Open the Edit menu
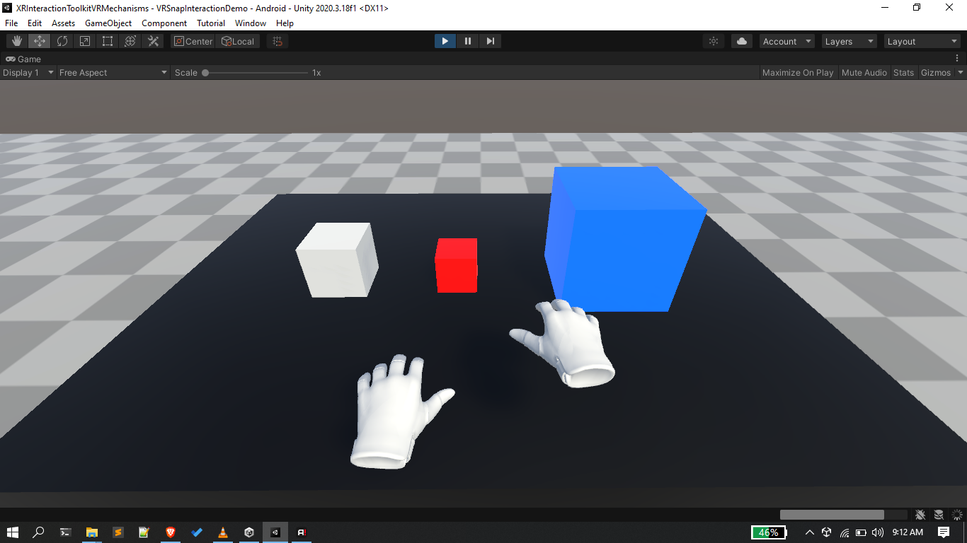 [x=35, y=23]
